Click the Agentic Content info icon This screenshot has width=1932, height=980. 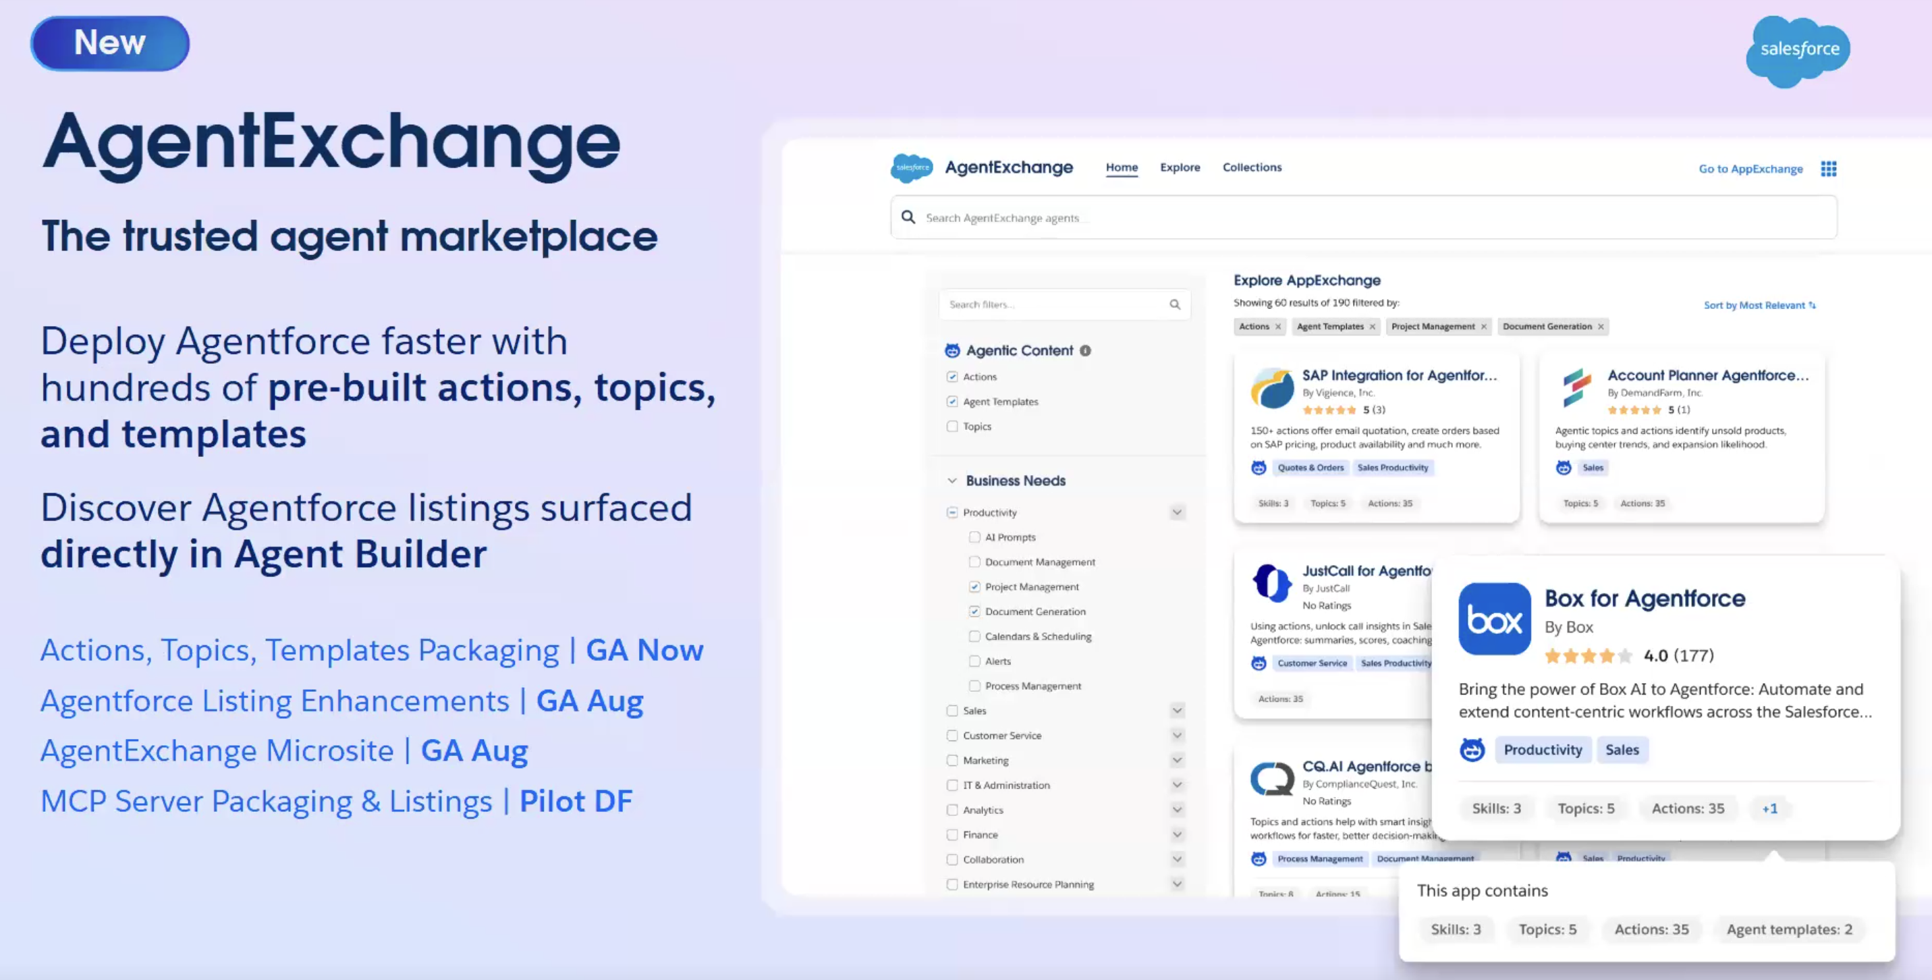[1085, 350]
